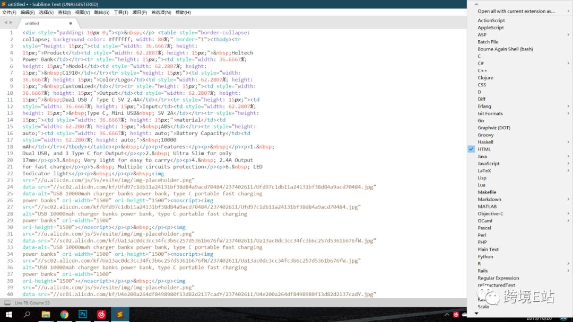Choose Go syntax
The width and height of the screenshot is (573, 322).
[x=481, y=121]
